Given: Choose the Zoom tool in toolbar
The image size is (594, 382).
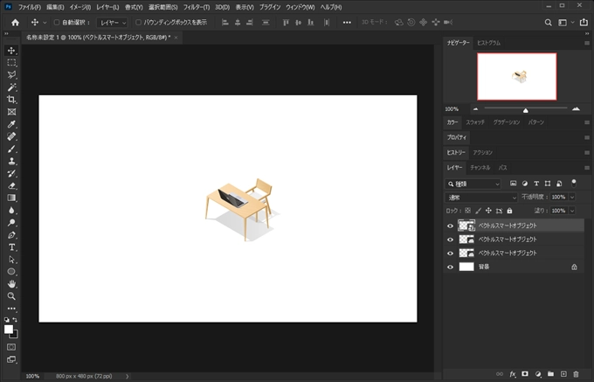Looking at the screenshot, I should tap(11, 296).
